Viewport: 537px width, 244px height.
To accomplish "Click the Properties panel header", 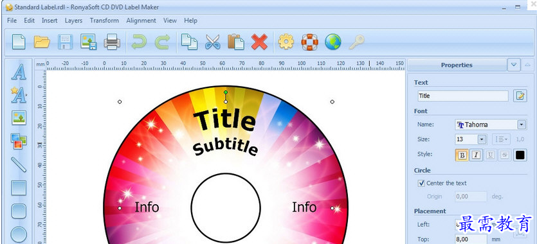I will [x=457, y=65].
